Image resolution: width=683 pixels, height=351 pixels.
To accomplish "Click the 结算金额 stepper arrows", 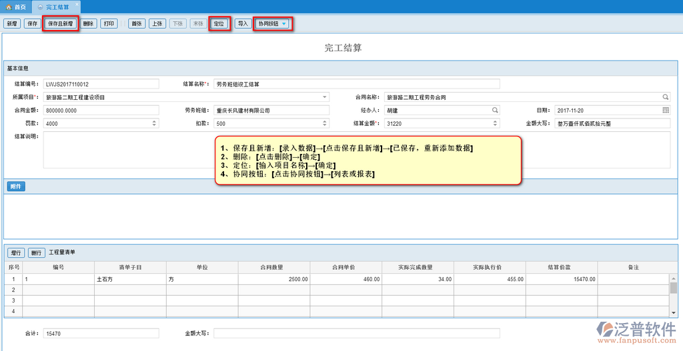I will 495,123.
